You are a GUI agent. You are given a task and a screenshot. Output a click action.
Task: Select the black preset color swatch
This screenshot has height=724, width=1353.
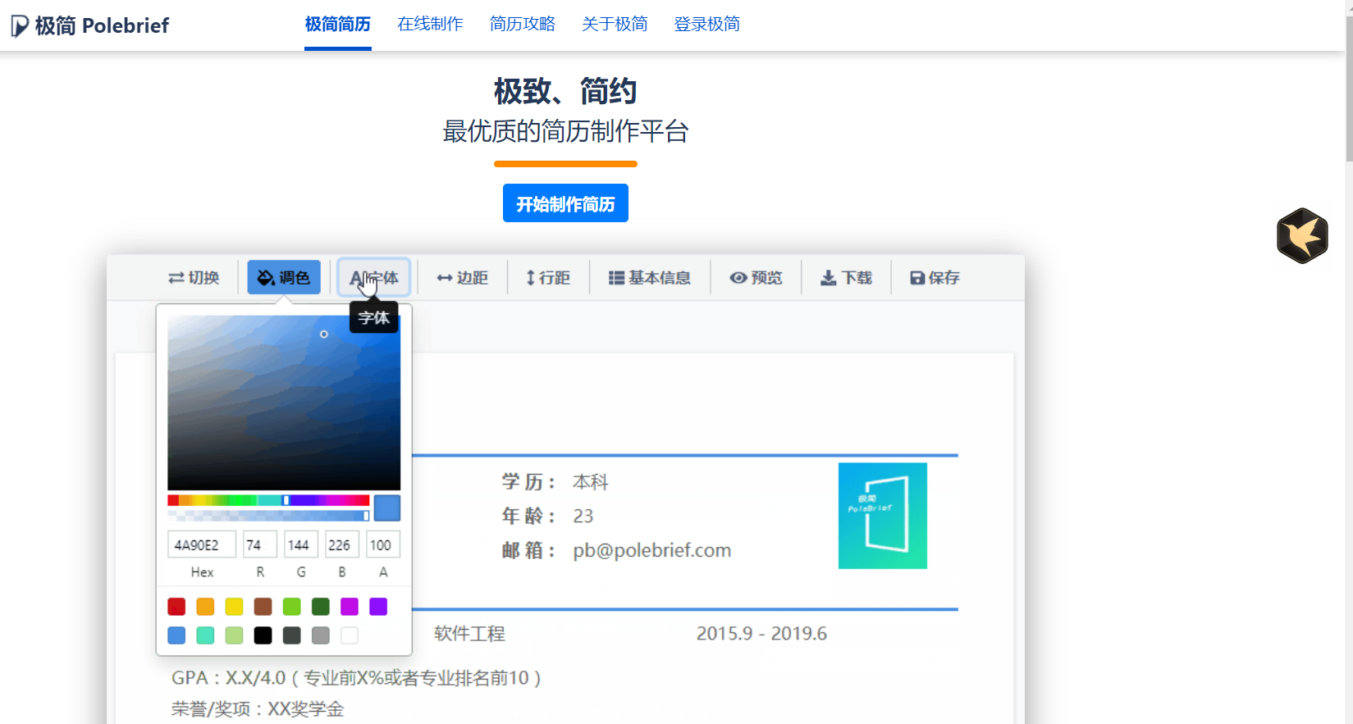(263, 635)
